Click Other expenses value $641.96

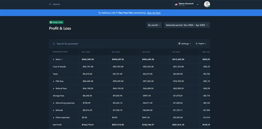click(x=146, y=118)
